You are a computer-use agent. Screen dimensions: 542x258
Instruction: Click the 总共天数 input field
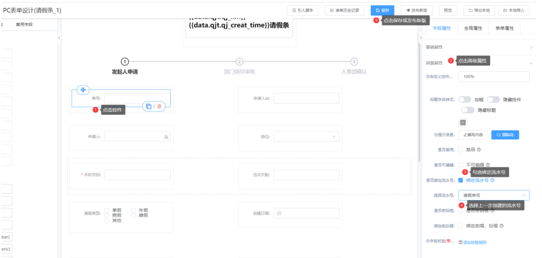click(306, 175)
